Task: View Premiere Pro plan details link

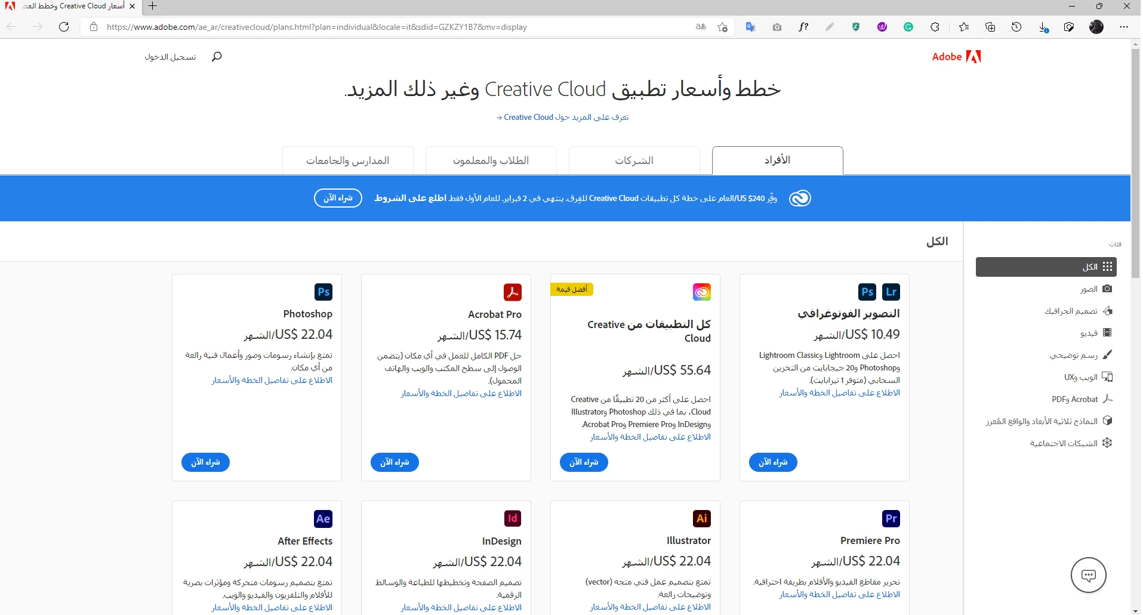Action: click(839, 595)
